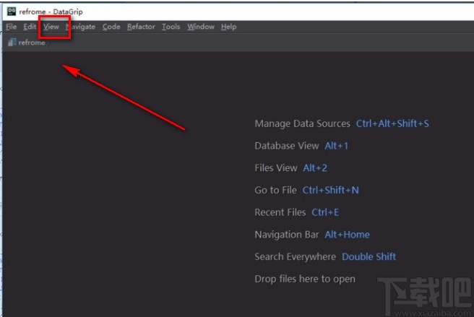Click the Alt+2 shortcut label
The height and width of the screenshot is (317, 474).
(x=315, y=168)
